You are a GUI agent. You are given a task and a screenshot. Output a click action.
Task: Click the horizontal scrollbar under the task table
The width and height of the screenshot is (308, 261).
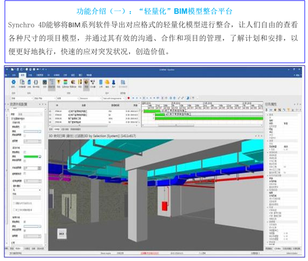click(79, 126)
